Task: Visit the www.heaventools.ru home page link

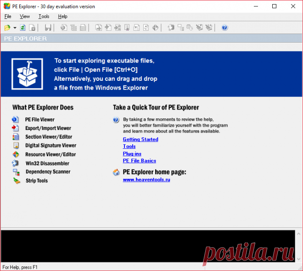Action: [146, 180]
